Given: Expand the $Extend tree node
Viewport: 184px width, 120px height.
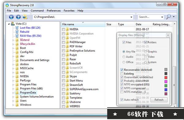Looking at the screenshot, I should click(x=13, y=40).
